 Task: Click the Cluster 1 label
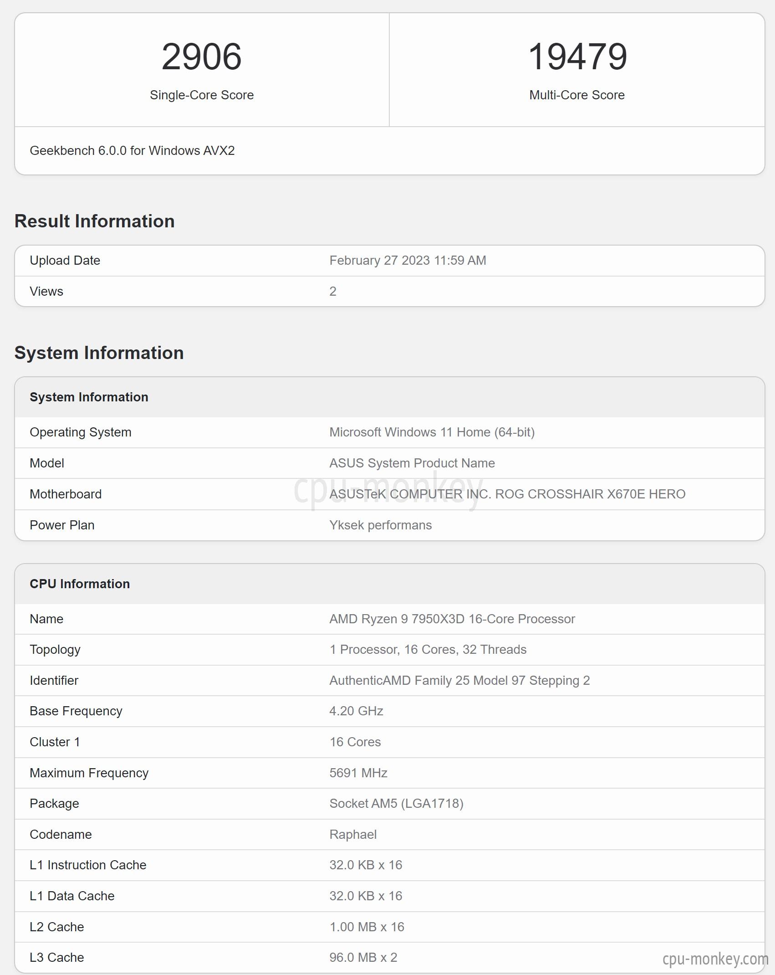tap(55, 742)
